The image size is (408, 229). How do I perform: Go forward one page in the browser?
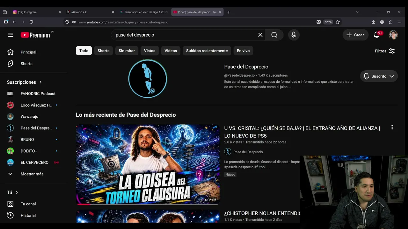click(x=23, y=22)
